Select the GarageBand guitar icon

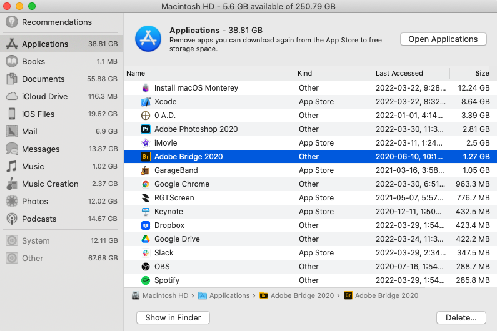tap(145, 170)
